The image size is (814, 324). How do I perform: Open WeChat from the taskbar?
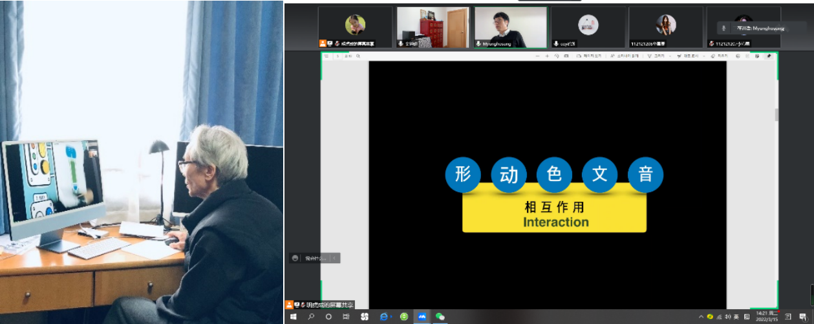(440, 317)
